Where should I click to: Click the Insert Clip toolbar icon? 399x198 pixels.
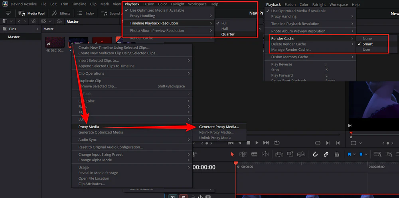(x=279, y=154)
